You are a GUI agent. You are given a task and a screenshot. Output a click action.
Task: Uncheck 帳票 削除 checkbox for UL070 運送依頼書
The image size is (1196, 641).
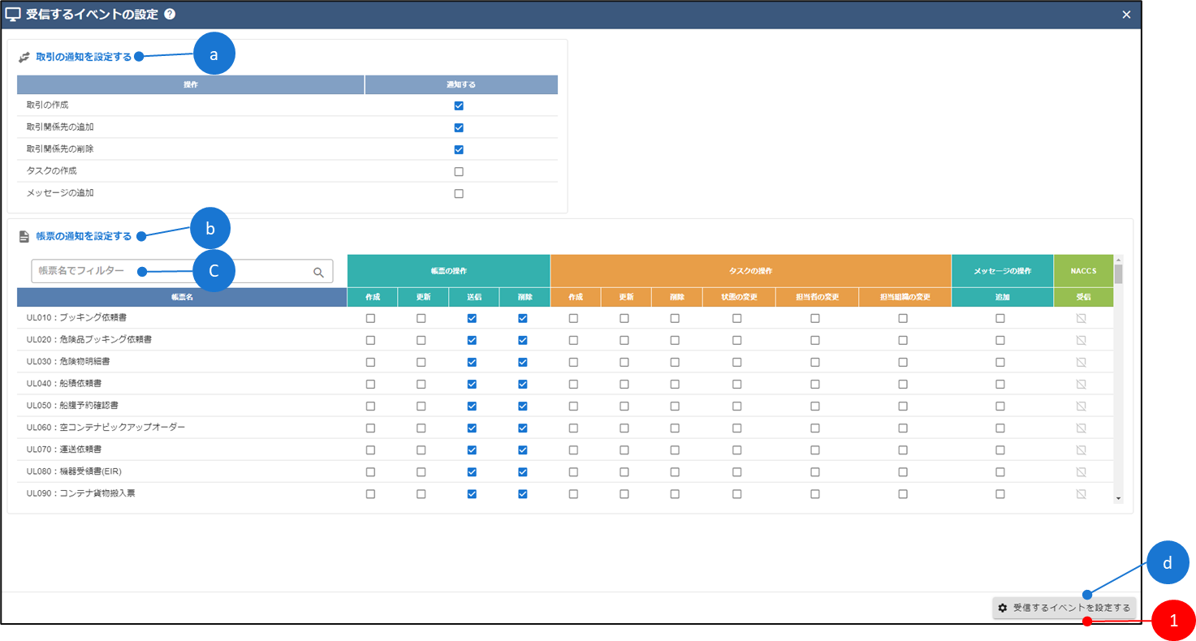click(x=523, y=450)
